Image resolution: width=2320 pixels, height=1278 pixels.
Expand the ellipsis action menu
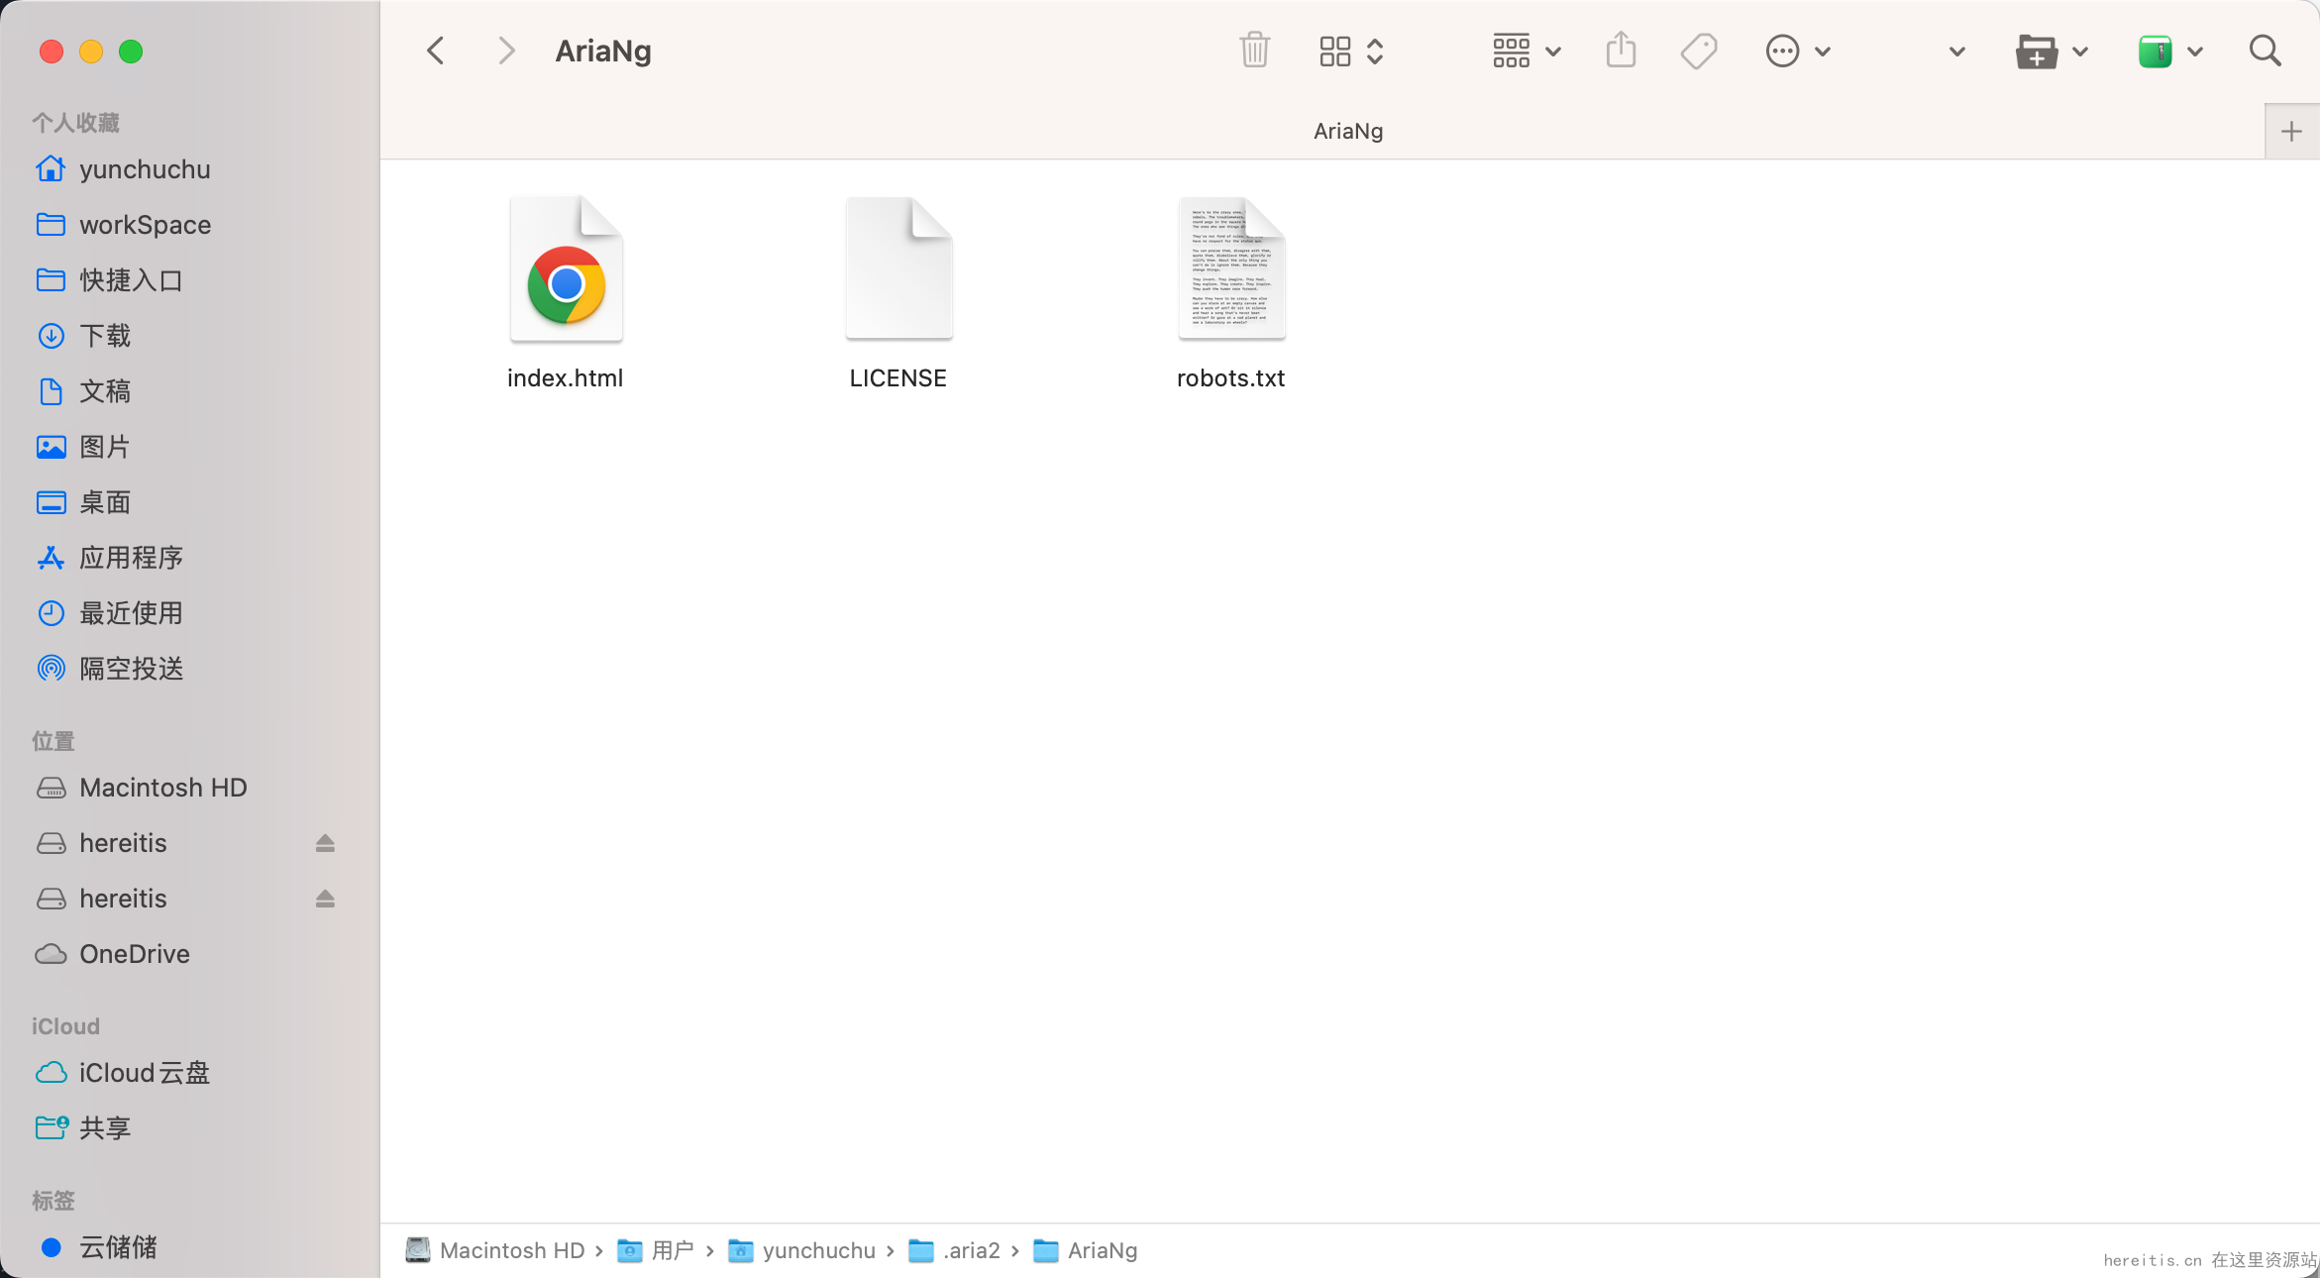tap(1797, 51)
